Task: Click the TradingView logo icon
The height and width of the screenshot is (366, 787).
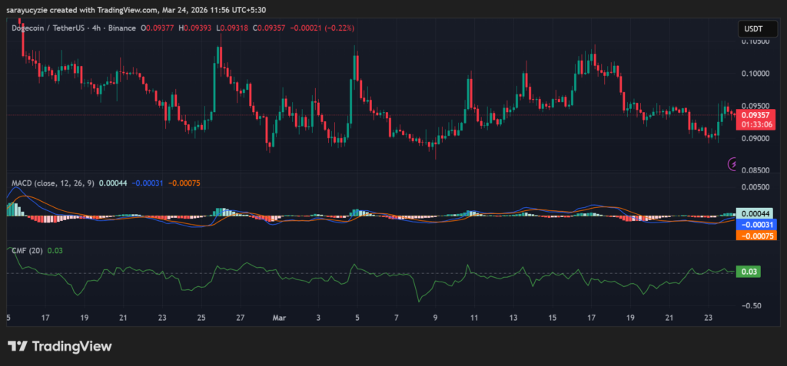Action: 18,346
